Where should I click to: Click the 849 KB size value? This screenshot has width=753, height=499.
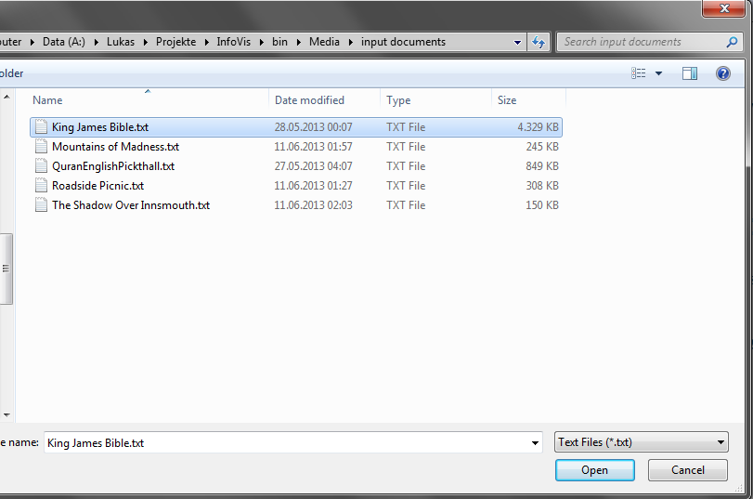point(542,165)
